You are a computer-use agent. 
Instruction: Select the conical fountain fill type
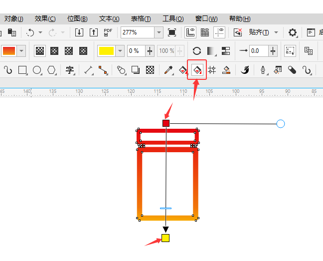point(69,51)
